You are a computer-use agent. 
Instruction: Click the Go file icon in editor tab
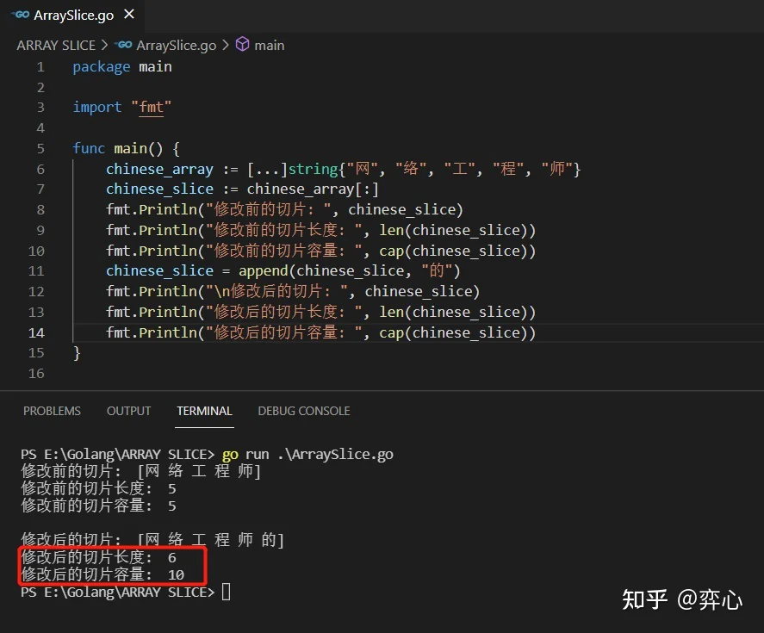(21, 16)
